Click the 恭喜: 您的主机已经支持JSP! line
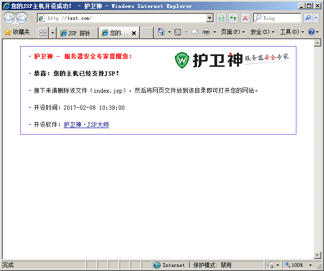This screenshot has height=271, width=324. click(x=76, y=73)
